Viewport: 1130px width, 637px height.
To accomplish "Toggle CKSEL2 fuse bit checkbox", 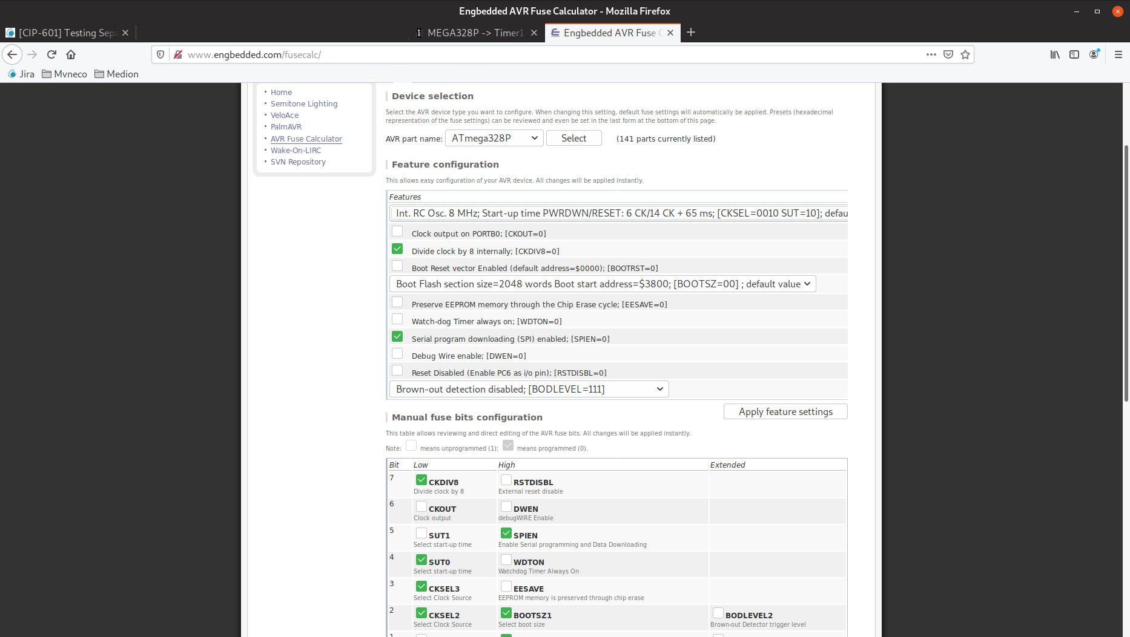I will (x=421, y=613).
